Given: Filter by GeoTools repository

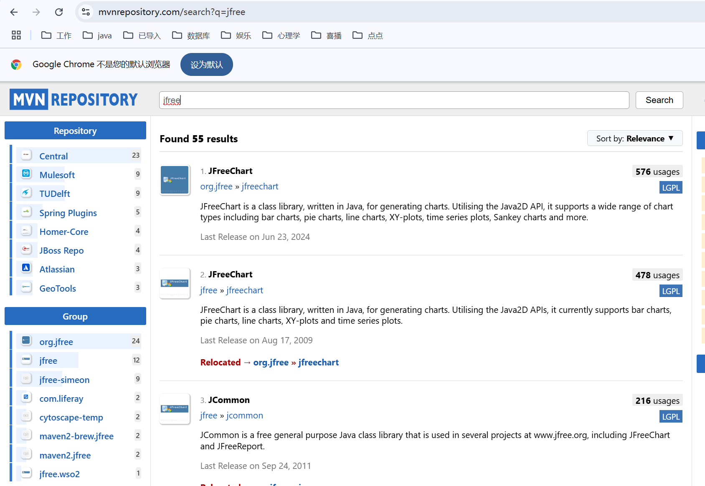Looking at the screenshot, I should click(58, 289).
